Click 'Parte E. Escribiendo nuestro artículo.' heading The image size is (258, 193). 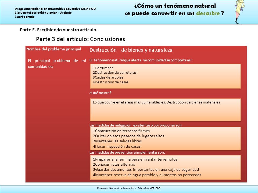(59, 30)
